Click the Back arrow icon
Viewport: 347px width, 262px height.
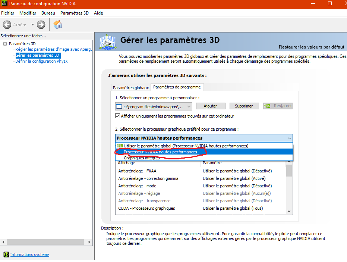(7, 25)
